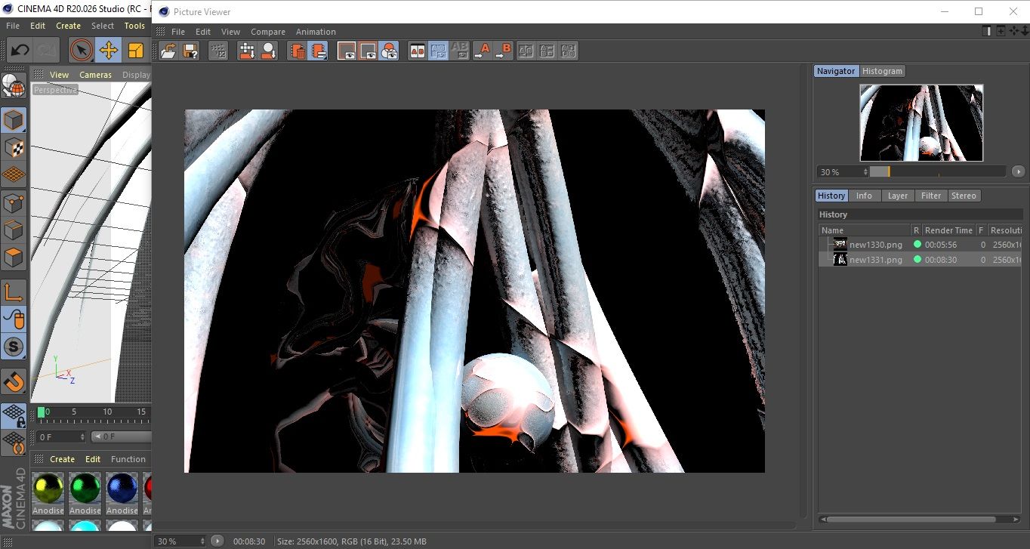
Task: Click the Navigator preview thumbnail
Action: click(x=921, y=122)
